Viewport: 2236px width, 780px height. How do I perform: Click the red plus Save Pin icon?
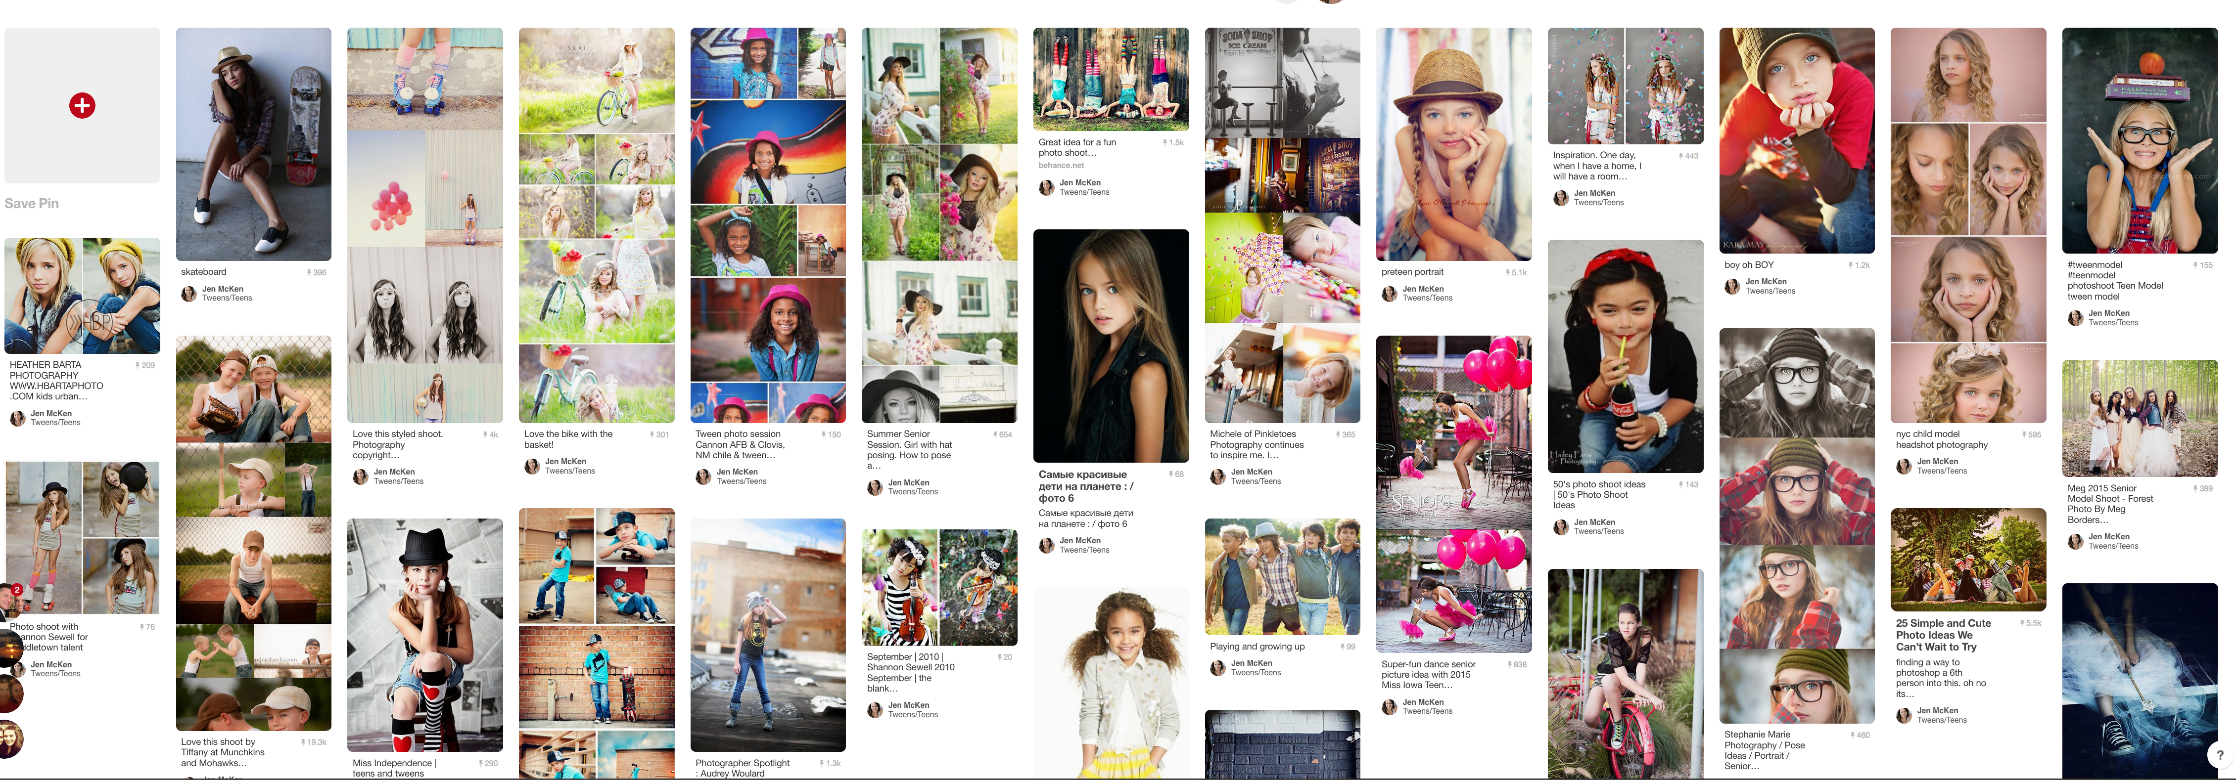[82, 106]
